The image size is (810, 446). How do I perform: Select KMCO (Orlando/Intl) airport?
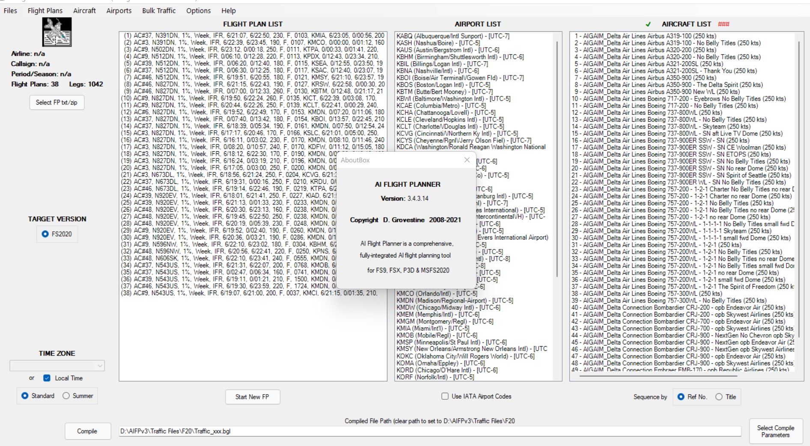pyautogui.click(x=437, y=293)
